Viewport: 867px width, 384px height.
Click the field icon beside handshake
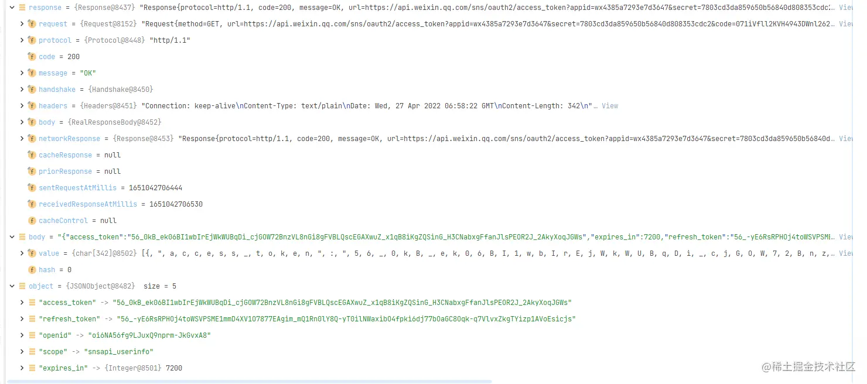point(32,90)
